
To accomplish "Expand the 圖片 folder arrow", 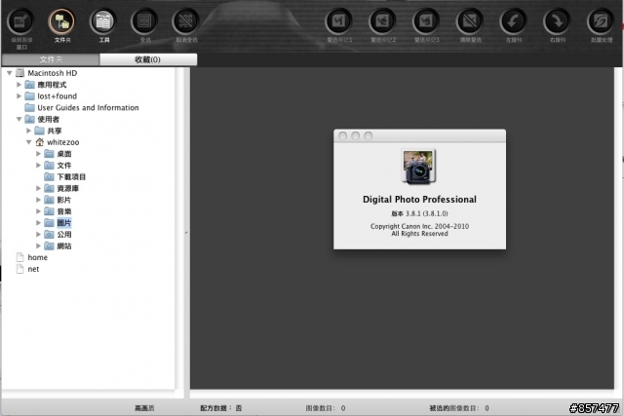I will tap(38, 223).
